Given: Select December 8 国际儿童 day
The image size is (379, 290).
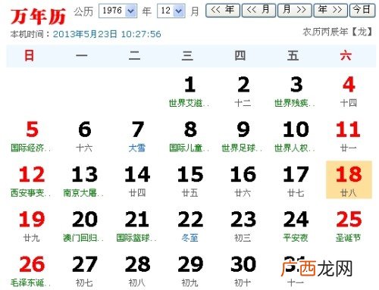Looking at the screenshot, I should tap(189, 136).
